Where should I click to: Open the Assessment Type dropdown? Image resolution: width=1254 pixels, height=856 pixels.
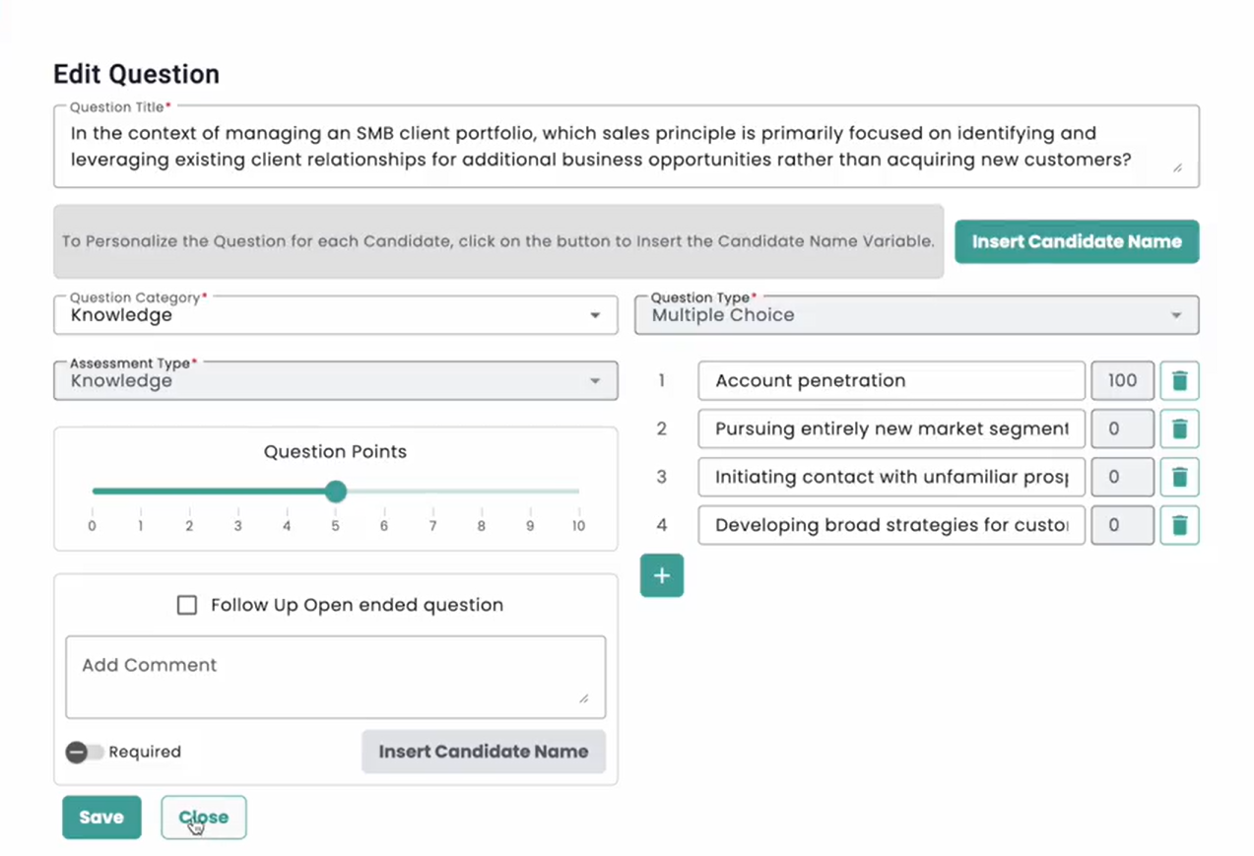(x=335, y=381)
